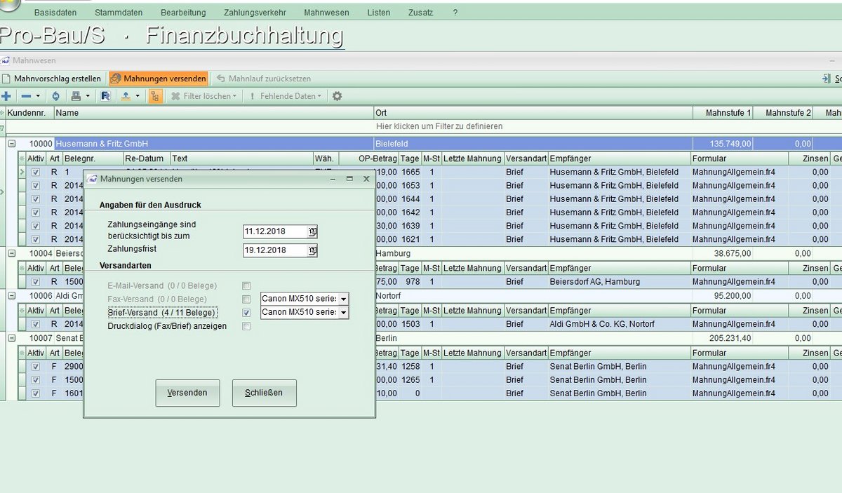This screenshot has width=842, height=493.
Task: Open settings via the gear icon
Action: pyautogui.click(x=337, y=96)
